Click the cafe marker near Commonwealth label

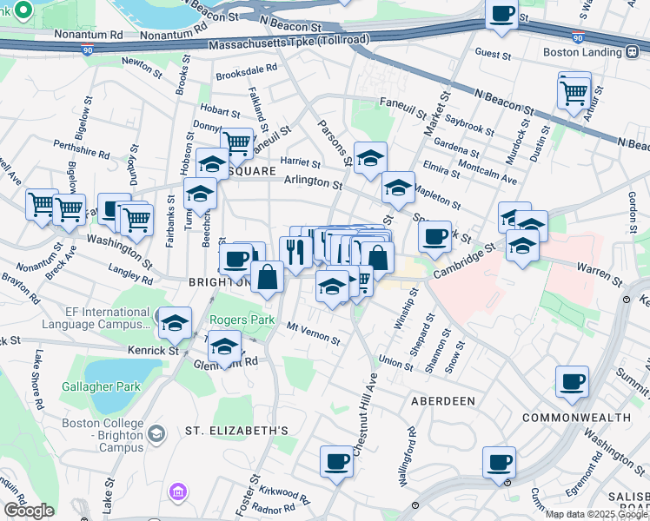point(572,384)
